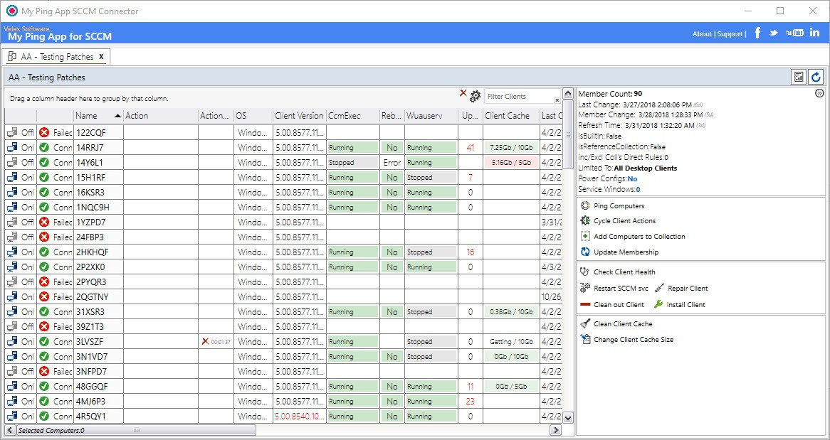
Task: Click horizontal scrollbar left arrow
Action: [10, 430]
